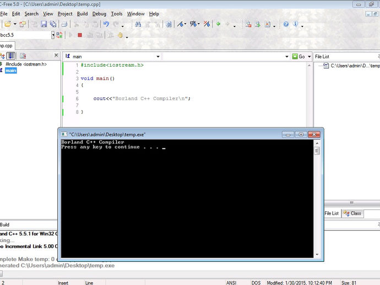Click the find in files icon

(169, 24)
